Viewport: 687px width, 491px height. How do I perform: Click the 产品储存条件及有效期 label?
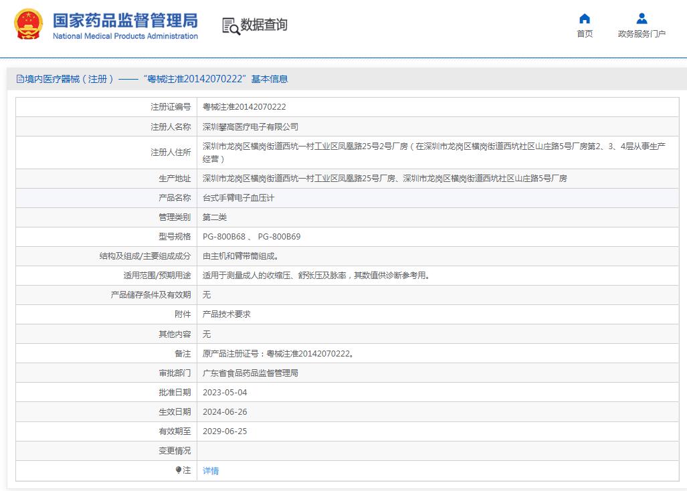pyautogui.click(x=151, y=295)
